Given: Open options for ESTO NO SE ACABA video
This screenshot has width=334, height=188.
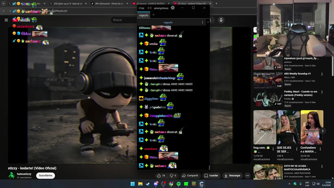Looking at the screenshot, I should [322, 166].
